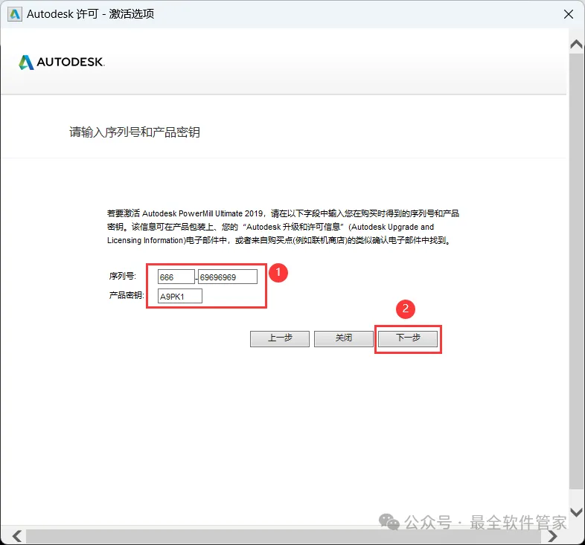This screenshot has width=585, height=545.
Task: Focus the product key field A9PK1
Action: (180, 296)
